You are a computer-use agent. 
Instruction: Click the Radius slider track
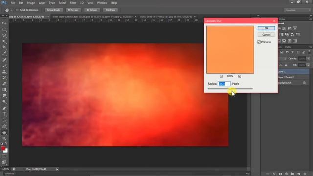coord(230,89)
